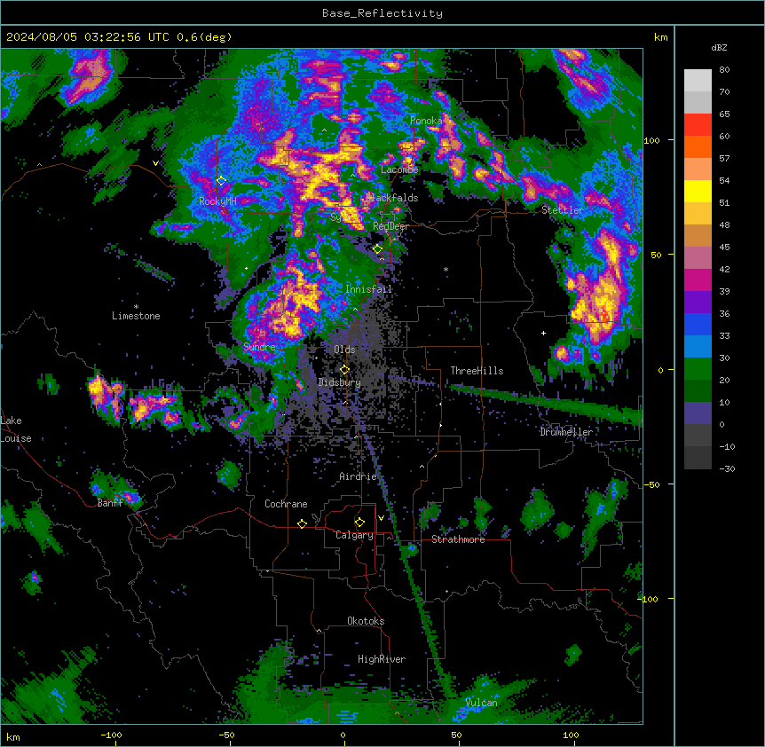Select the slate 0-10 dBZ legend swatch
765x747 pixels.
[x=698, y=413]
